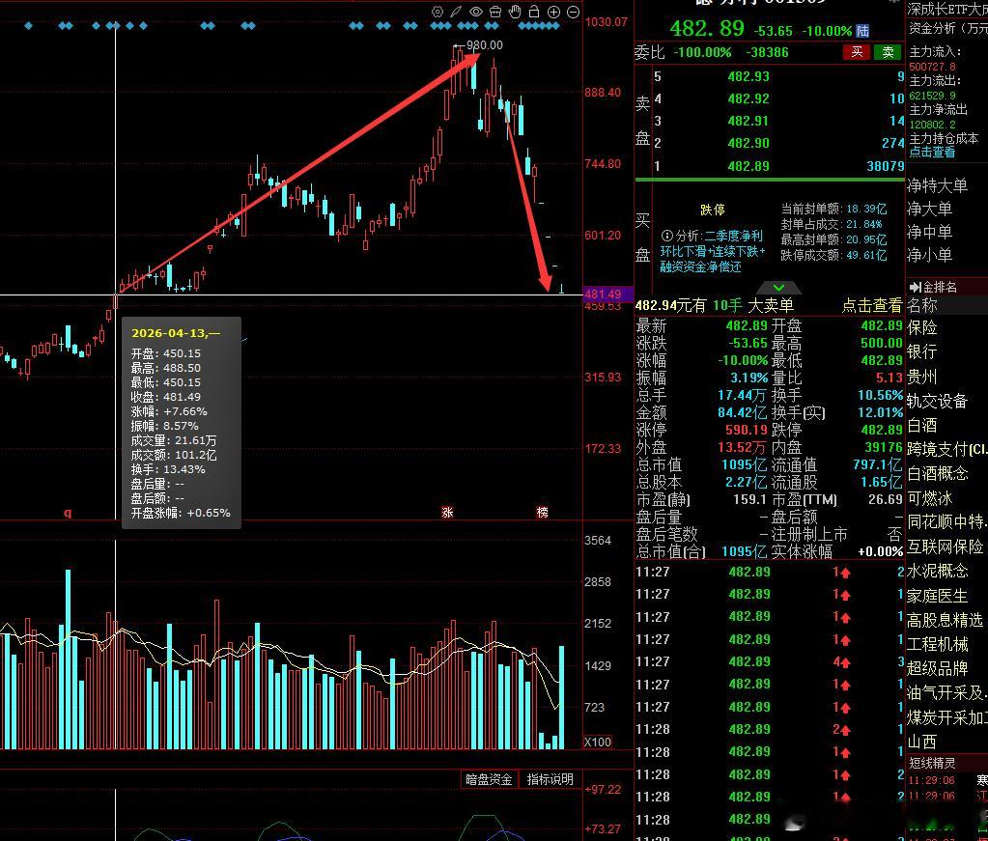Zoom out with minus icon
This screenshot has height=841, width=988.
[573, 12]
